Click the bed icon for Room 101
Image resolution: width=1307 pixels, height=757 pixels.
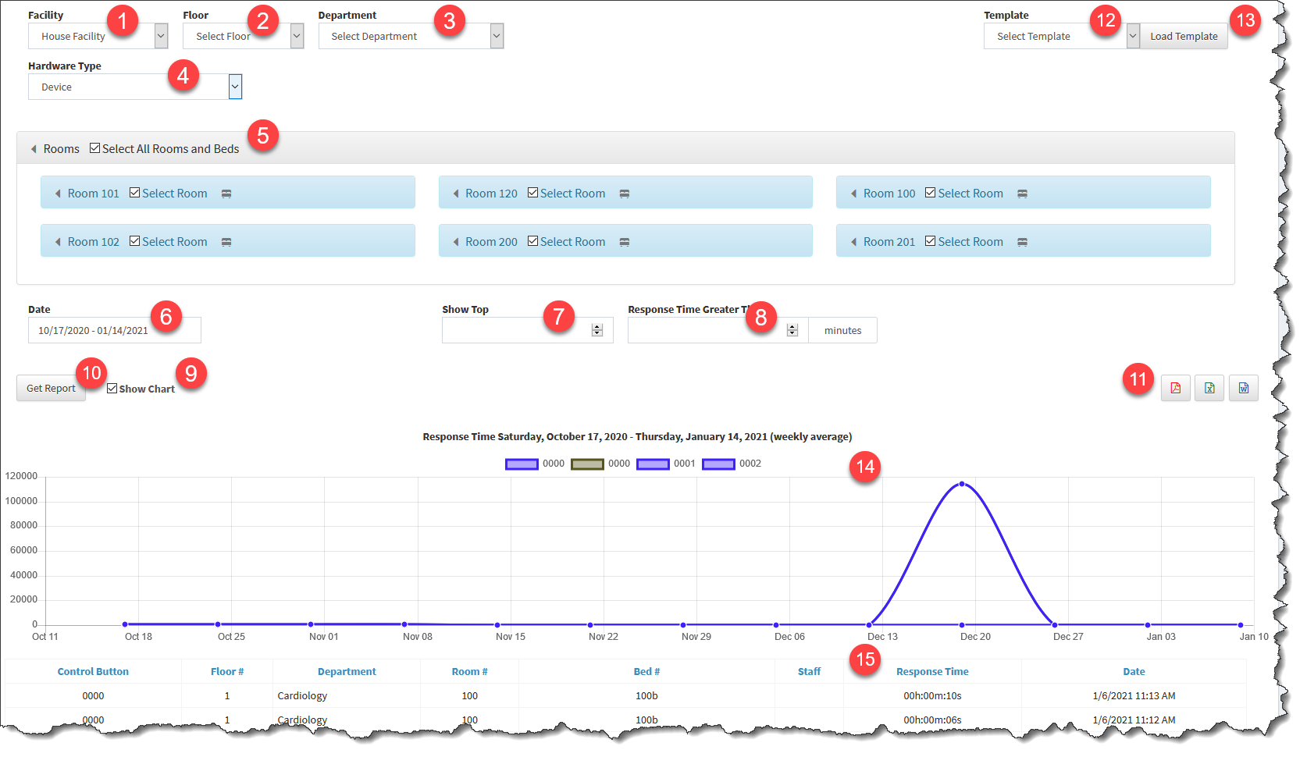pyautogui.click(x=226, y=194)
